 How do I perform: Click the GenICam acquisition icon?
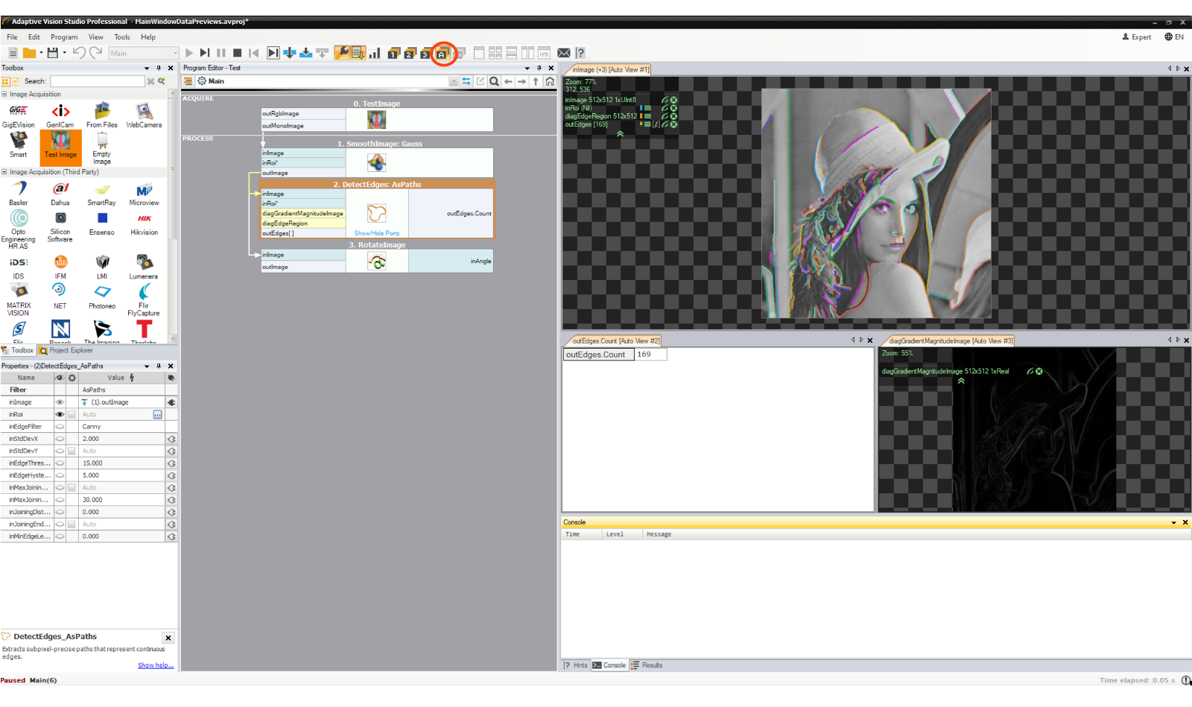[60, 115]
